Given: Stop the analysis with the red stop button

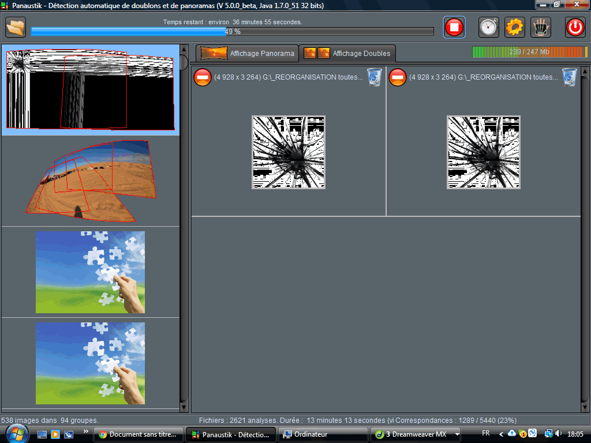Looking at the screenshot, I should (454, 27).
